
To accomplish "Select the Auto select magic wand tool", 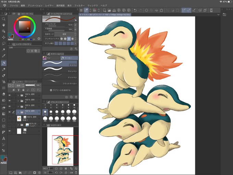I will pyautogui.click(x=3, y=49).
